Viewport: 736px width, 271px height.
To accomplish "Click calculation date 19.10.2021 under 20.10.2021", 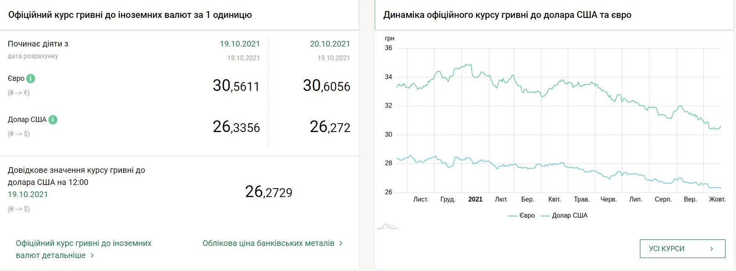I will (333, 58).
